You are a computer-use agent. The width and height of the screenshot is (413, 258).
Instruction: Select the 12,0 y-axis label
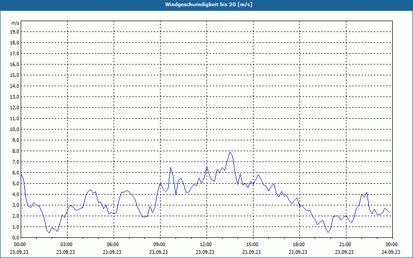pos(14,108)
